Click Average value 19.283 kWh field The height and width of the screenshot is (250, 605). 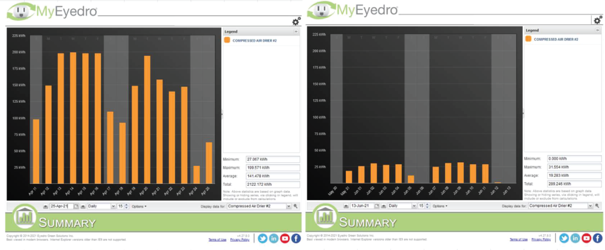(574, 175)
